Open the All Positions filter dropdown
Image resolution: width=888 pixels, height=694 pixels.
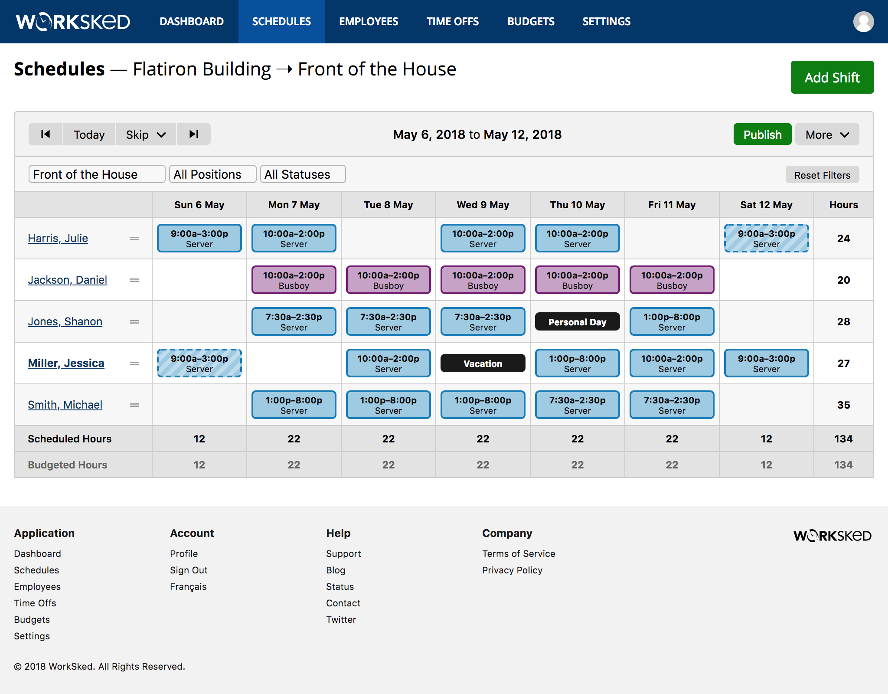point(212,174)
